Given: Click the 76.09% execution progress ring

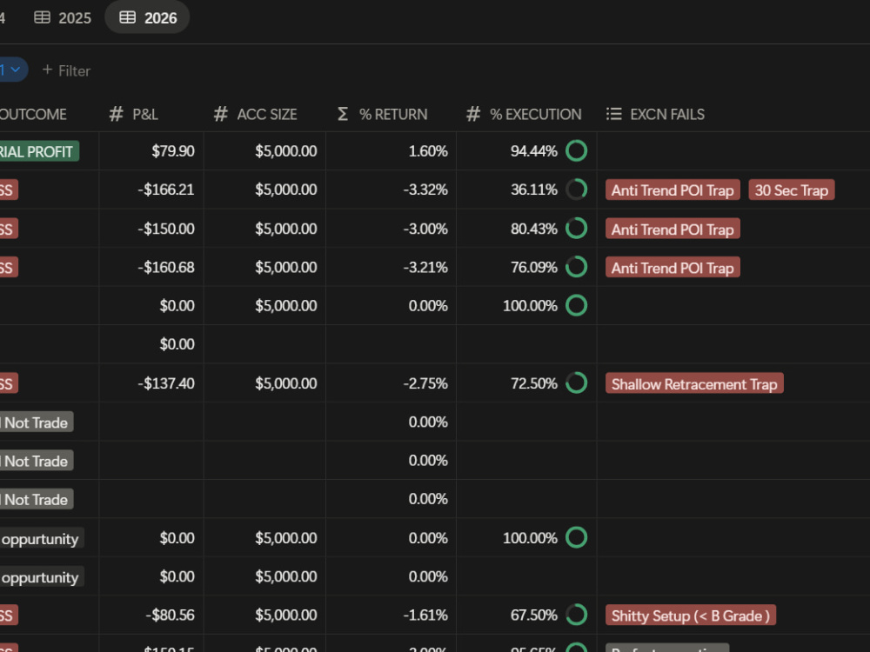Looking at the screenshot, I should pos(577,267).
